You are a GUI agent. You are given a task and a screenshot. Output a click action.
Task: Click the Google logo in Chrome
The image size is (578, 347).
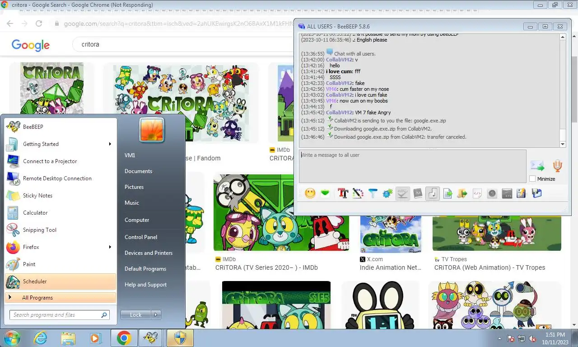pyautogui.click(x=30, y=45)
